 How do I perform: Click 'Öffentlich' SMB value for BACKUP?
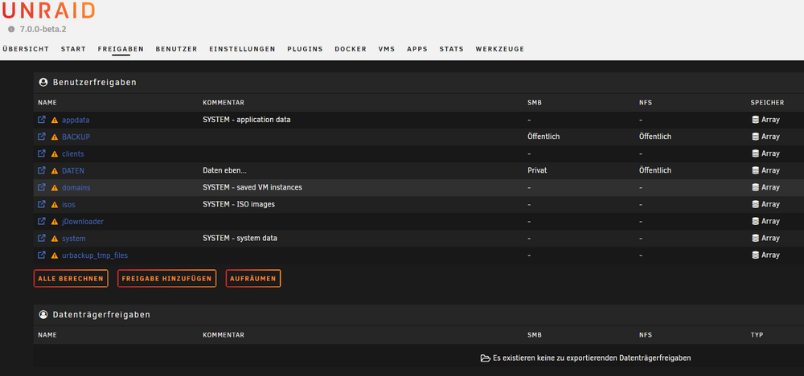(x=543, y=137)
